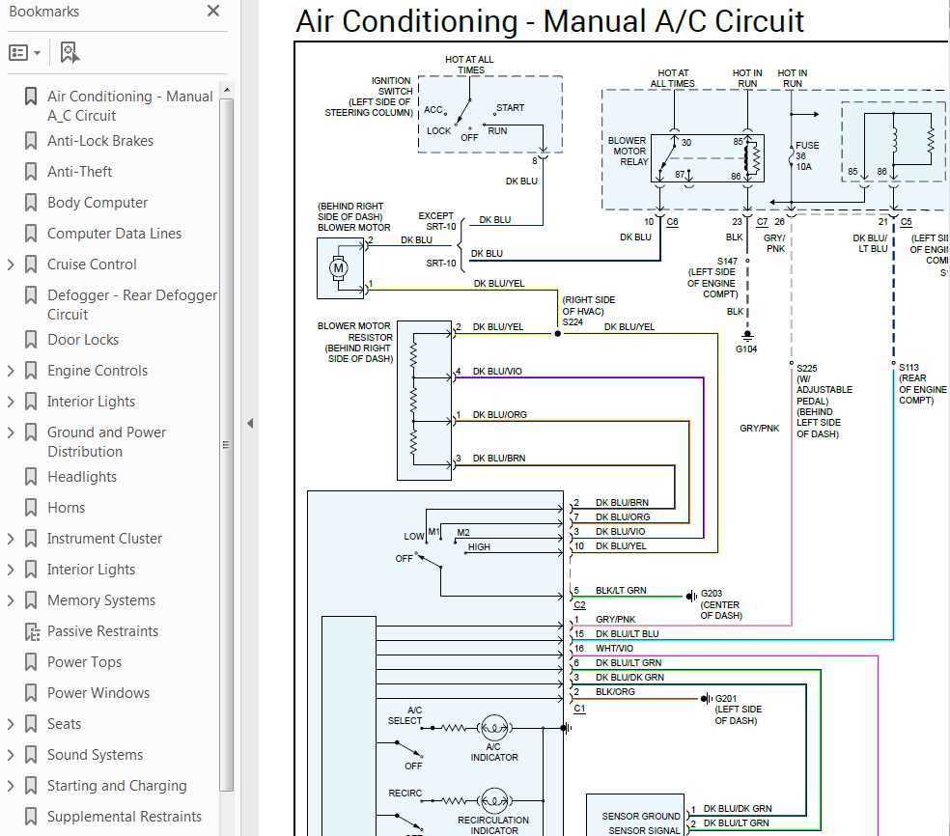Expand the Instrument Cluster bookmark
This screenshot has height=836, width=950.
point(11,538)
